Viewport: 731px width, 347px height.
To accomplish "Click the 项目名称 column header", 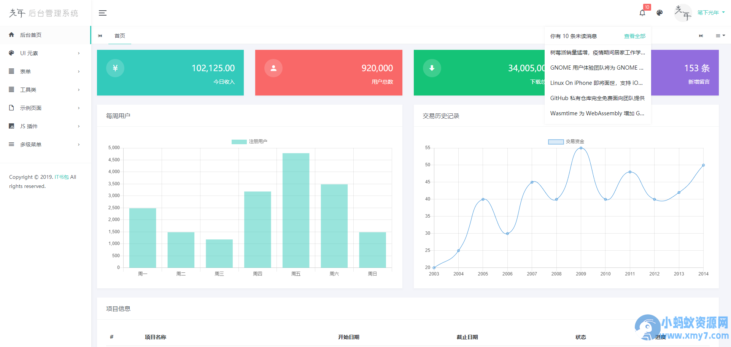I will (156, 337).
